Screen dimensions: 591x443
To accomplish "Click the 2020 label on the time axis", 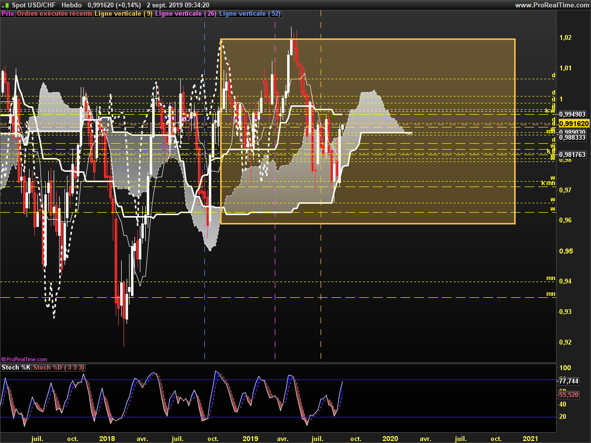I will 391,438.
